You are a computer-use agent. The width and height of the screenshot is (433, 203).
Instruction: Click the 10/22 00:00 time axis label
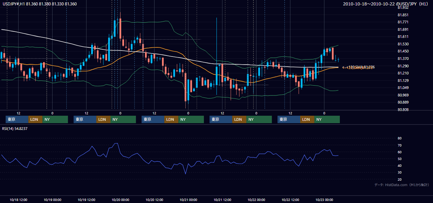point(256,200)
